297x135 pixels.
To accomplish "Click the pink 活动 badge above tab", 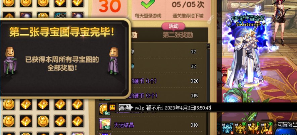I will click(x=173, y=26).
